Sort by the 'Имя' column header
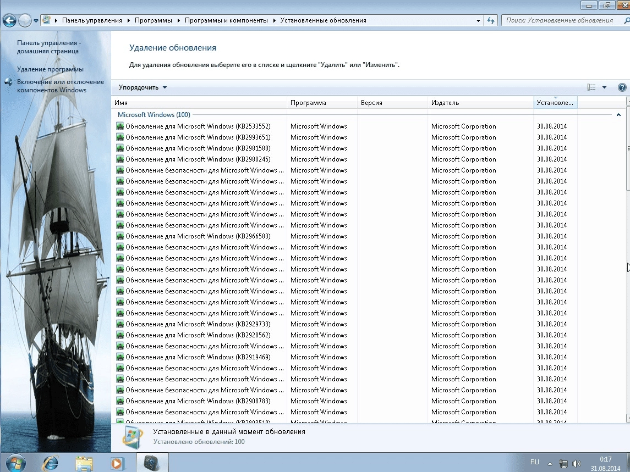 (x=199, y=103)
